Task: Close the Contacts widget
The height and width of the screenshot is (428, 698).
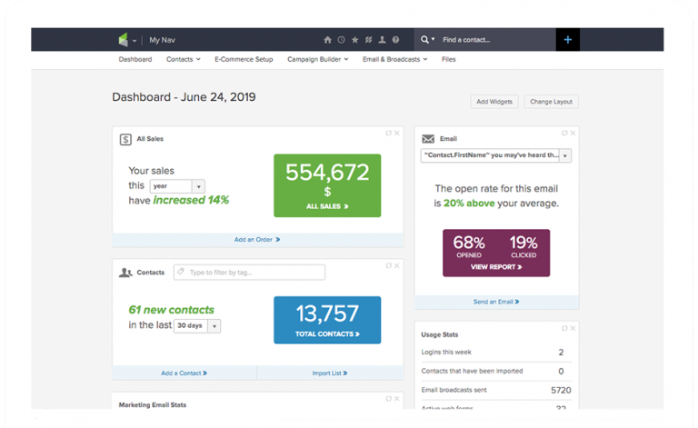Action: tap(396, 265)
